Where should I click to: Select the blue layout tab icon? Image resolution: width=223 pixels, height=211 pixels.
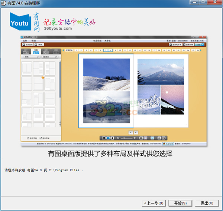click(36, 52)
